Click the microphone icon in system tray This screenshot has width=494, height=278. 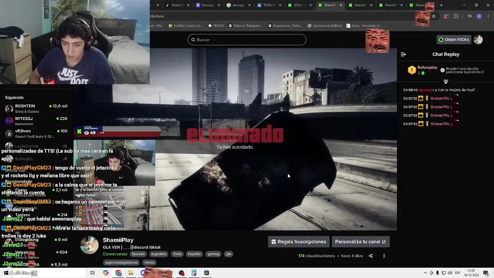438,273
